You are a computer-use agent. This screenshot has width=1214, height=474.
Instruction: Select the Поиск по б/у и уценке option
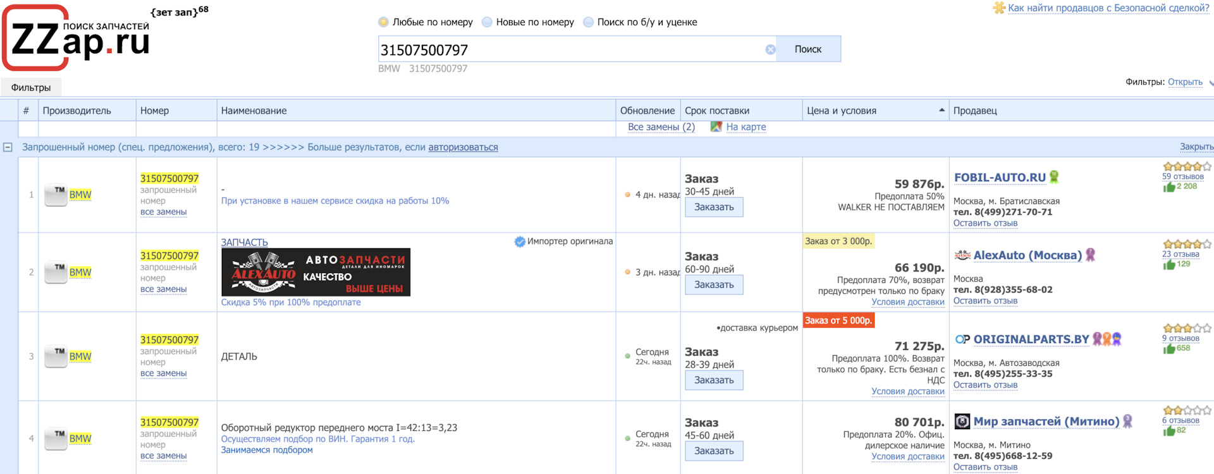(x=588, y=22)
